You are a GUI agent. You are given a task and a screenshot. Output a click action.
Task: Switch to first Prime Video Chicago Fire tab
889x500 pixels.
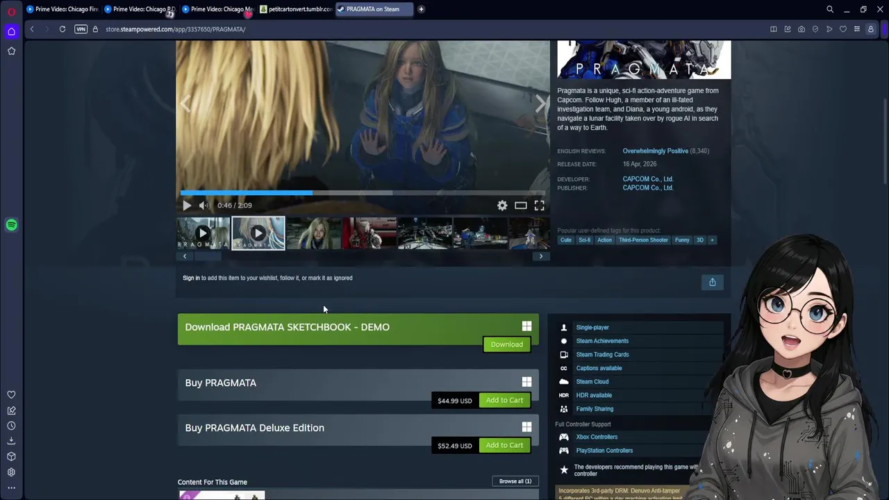click(x=63, y=9)
